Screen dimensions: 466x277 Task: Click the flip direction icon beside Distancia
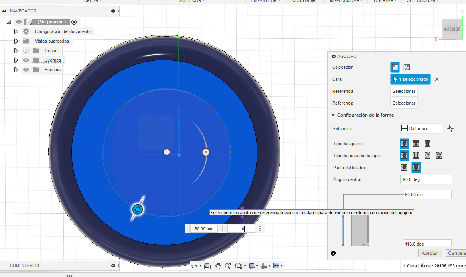[x=450, y=129]
